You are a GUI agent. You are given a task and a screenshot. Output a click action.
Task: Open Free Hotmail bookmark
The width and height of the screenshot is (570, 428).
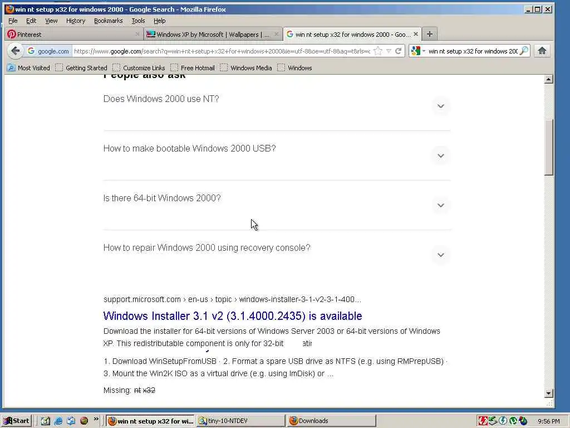point(193,67)
